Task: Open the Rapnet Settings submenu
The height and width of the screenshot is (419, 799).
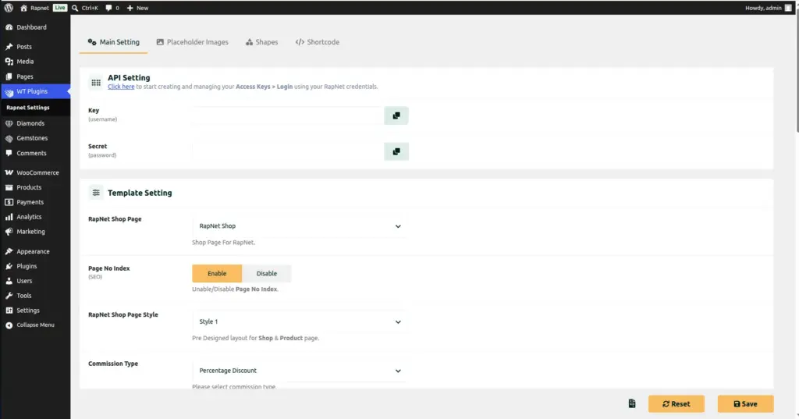Action: click(28, 108)
